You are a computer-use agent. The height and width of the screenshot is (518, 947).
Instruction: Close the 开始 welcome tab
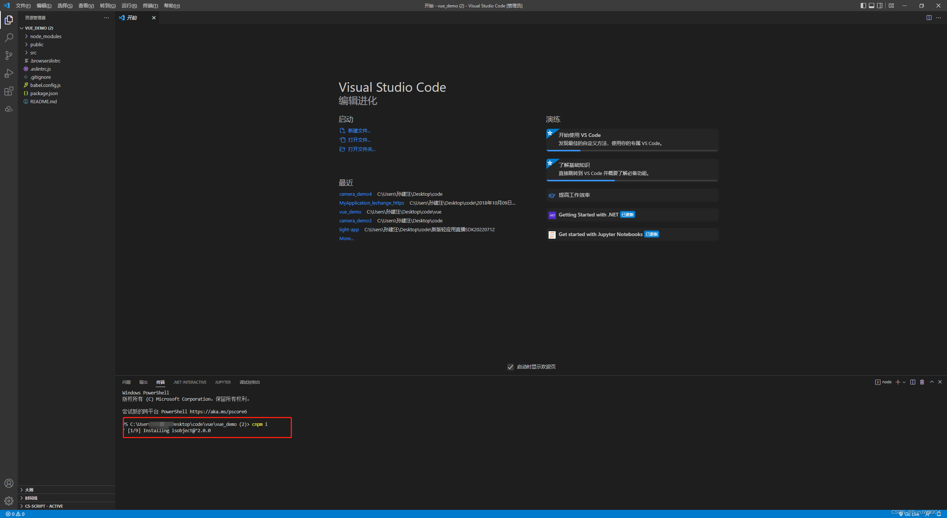pyautogui.click(x=154, y=18)
